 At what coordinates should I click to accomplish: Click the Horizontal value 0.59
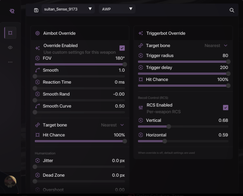point(223,135)
